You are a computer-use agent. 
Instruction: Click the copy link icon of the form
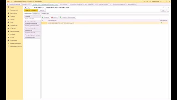163,7
